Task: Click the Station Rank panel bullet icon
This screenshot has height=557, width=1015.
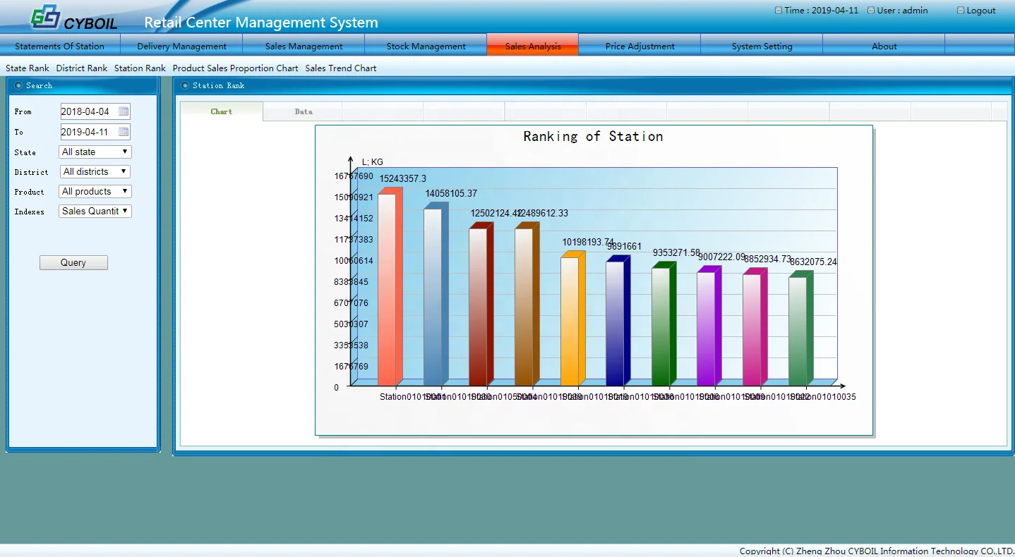Action: pyautogui.click(x=185, y=85)
